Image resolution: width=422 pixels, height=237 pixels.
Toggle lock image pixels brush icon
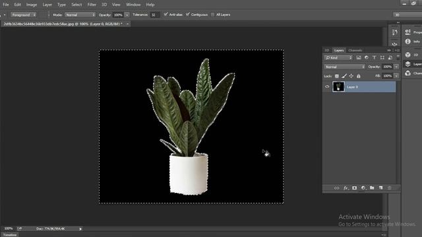[x=344, y=76]
